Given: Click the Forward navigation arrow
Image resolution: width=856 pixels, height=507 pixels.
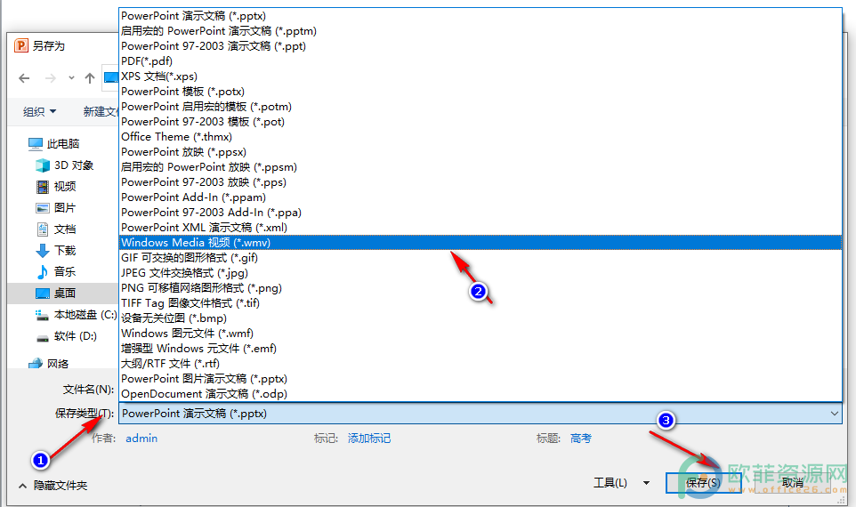Looking at the screenshot, I should coord(50,78).
